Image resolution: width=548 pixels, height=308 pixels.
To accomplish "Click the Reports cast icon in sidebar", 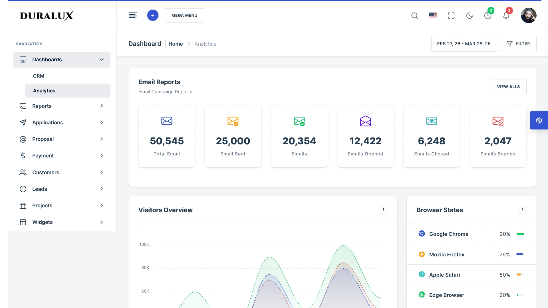I will click(x=23, y=106).
